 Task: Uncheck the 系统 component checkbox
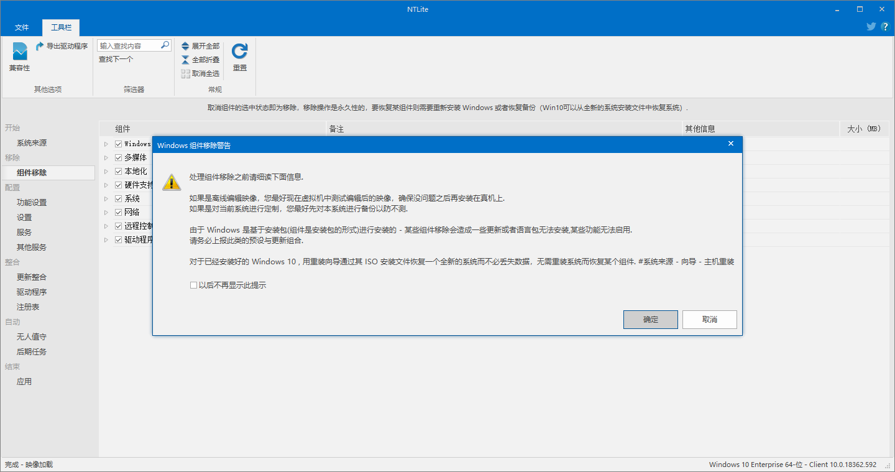pos(118,198)
